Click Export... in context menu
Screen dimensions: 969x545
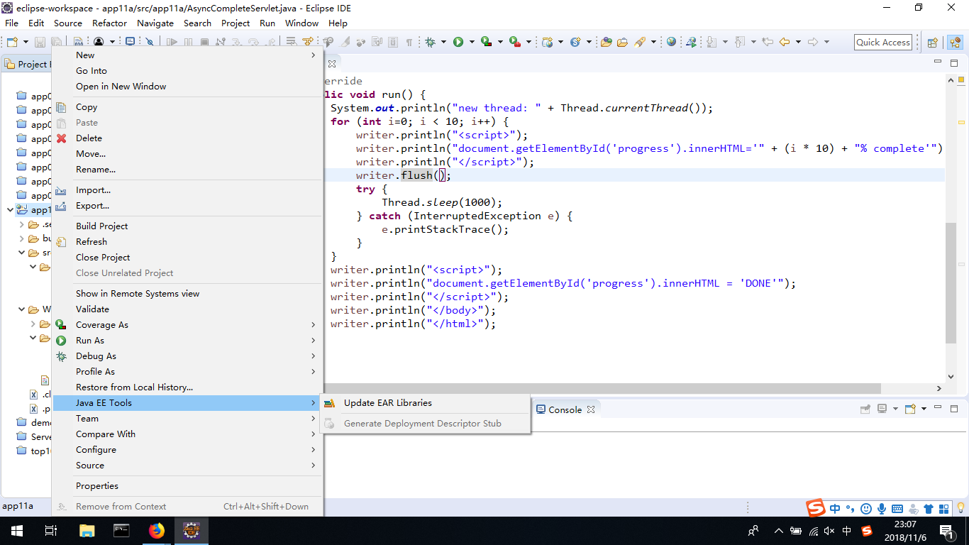click(x=187, y=205)
